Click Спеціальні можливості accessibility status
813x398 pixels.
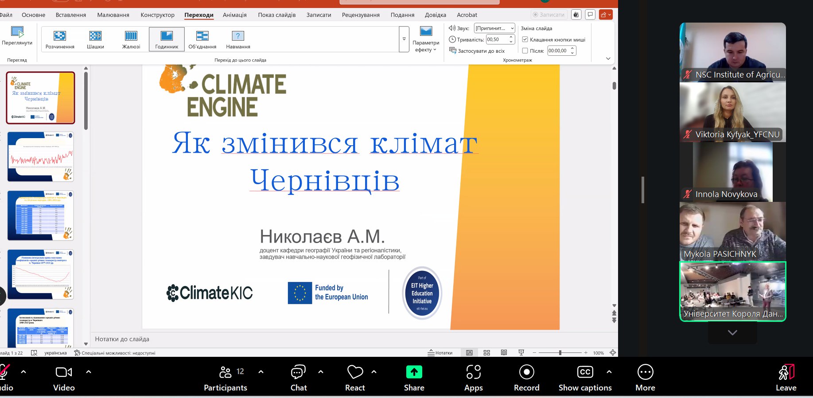coord(115,353)
